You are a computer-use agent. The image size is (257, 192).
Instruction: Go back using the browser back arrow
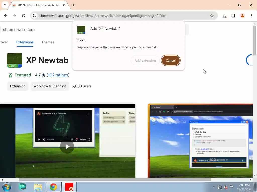6,16
